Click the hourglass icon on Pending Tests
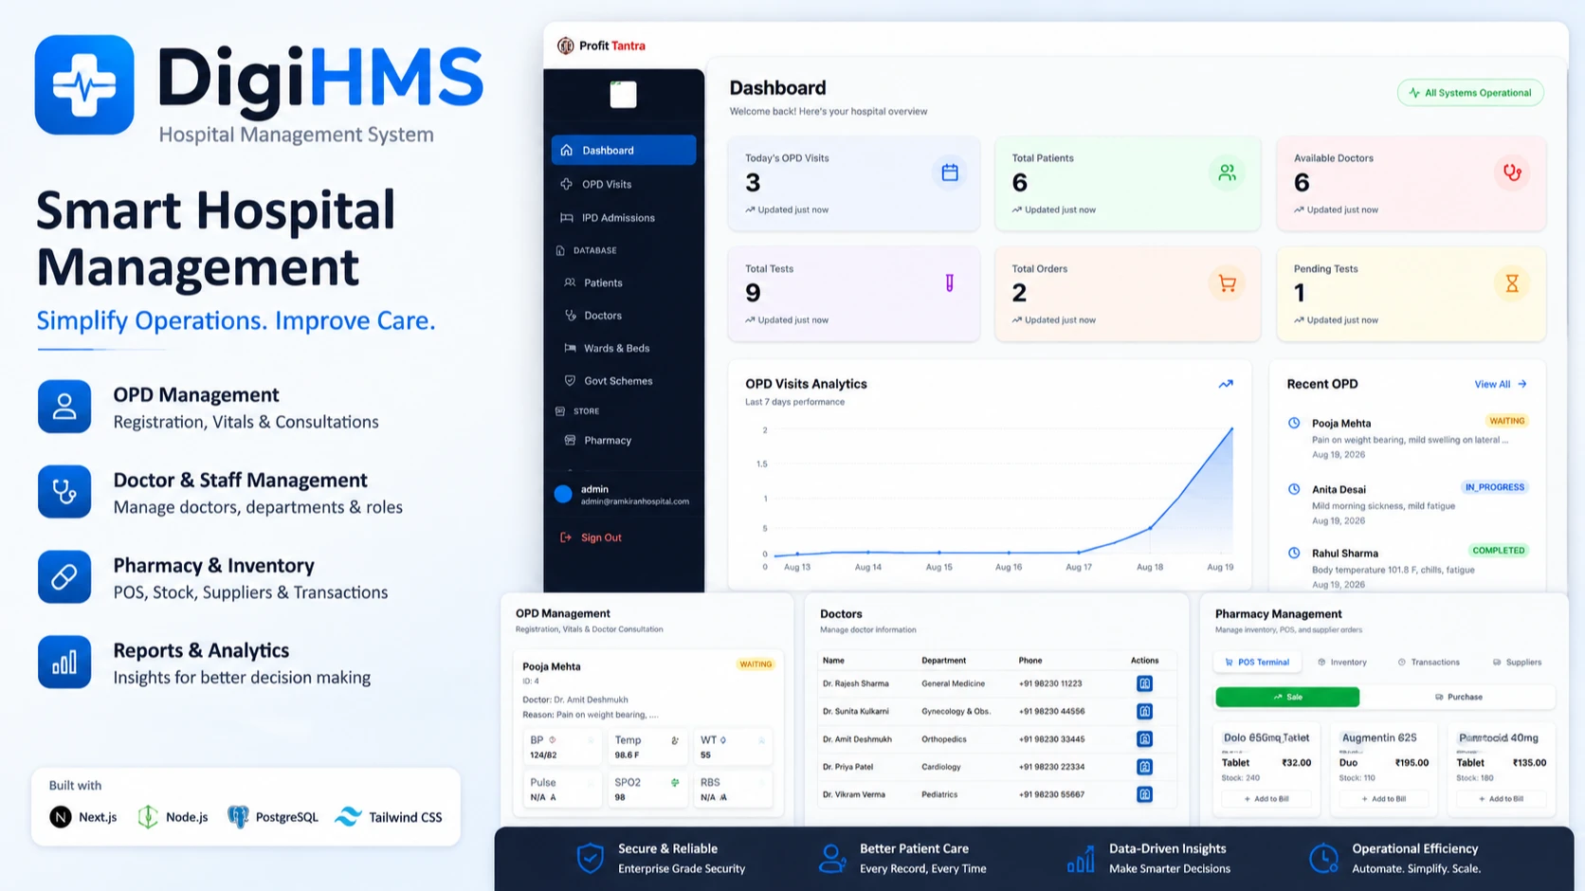This screenshot has width=1585, height=891. [1512, 283]
